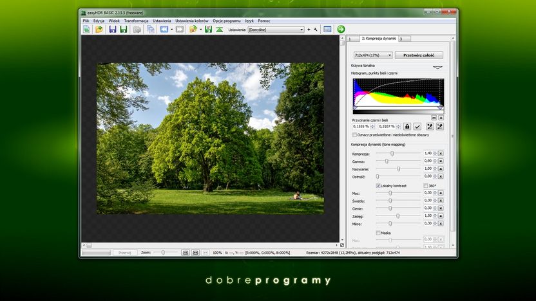Viewport: 536px width, 301px height.
Task: Save with the first green floppy disk icon
Action: click(124, 30)
